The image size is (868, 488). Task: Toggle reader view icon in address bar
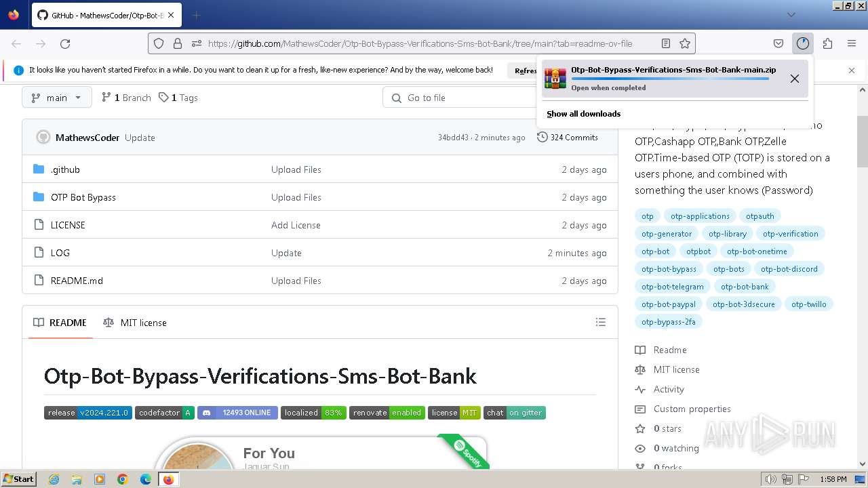[x=666, y=43]
